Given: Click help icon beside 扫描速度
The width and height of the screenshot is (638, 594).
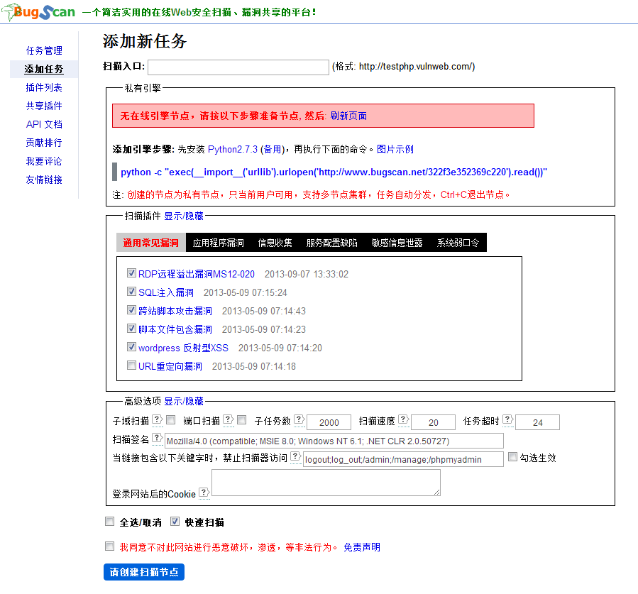Looking at the screenshot, I should click(403, 419).
